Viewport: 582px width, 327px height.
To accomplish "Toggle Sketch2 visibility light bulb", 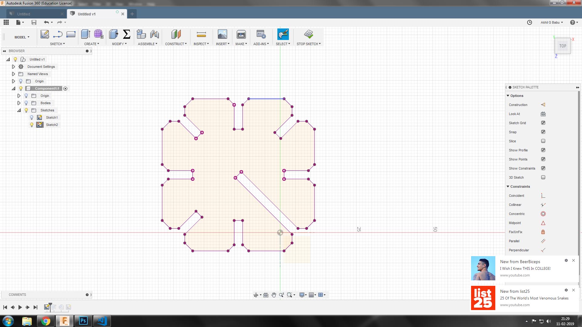I will [x=32, y=125].
